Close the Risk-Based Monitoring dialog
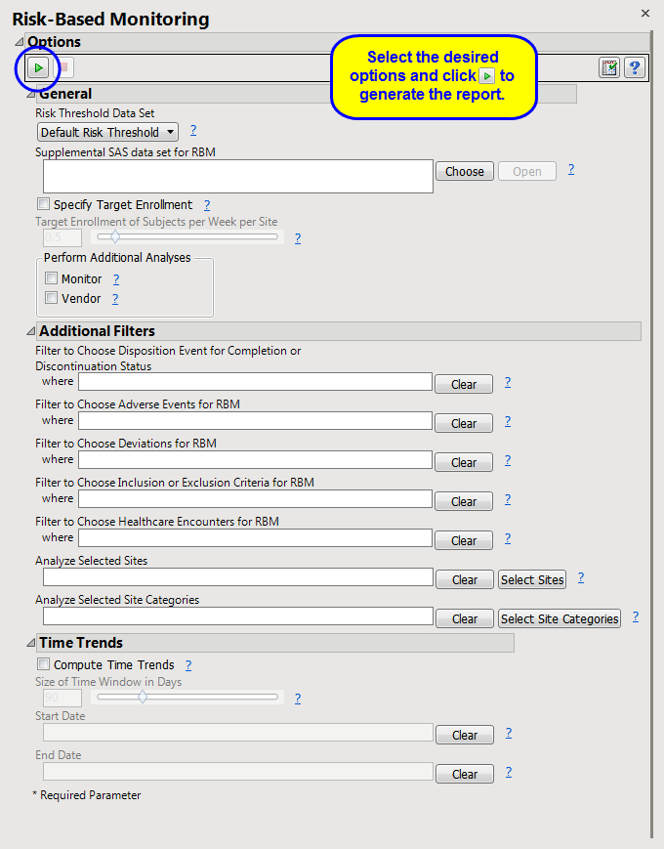This screenshot has width=664, height=849. 645,13
